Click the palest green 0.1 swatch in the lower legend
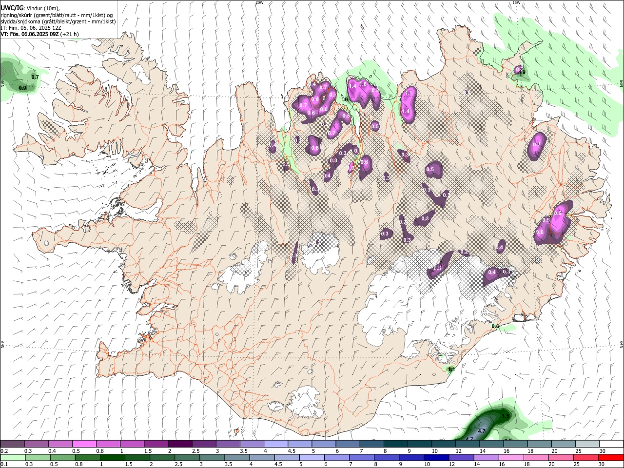The image size is (624, 468). 13,457
